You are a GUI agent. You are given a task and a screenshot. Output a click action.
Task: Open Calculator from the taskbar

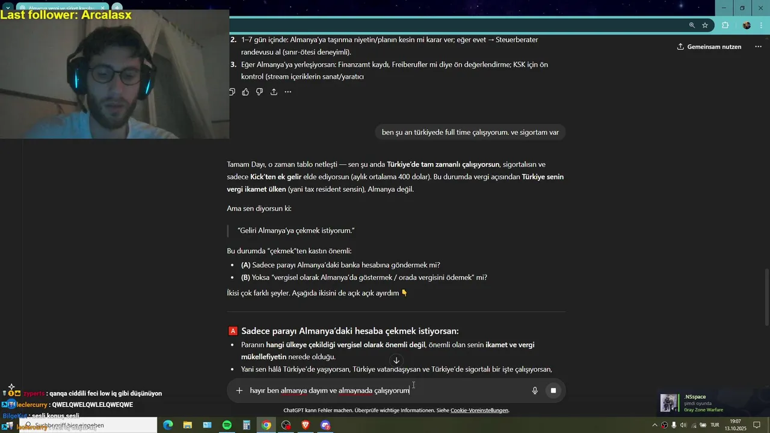click(x=247, y=425)
